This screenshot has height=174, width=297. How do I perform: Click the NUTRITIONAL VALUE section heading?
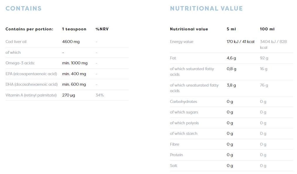pos(206,8)
